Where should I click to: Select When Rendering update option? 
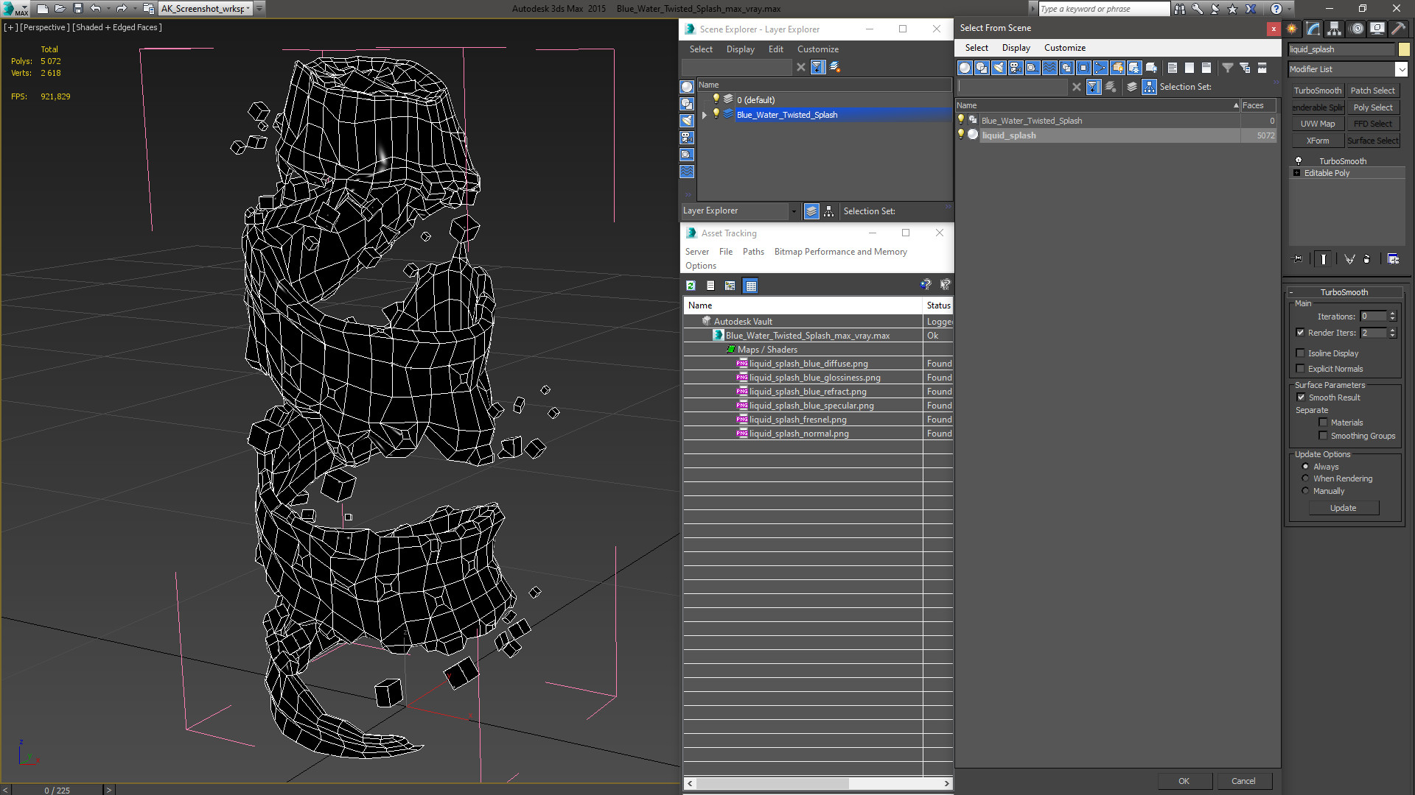(x=1305, y=478)
